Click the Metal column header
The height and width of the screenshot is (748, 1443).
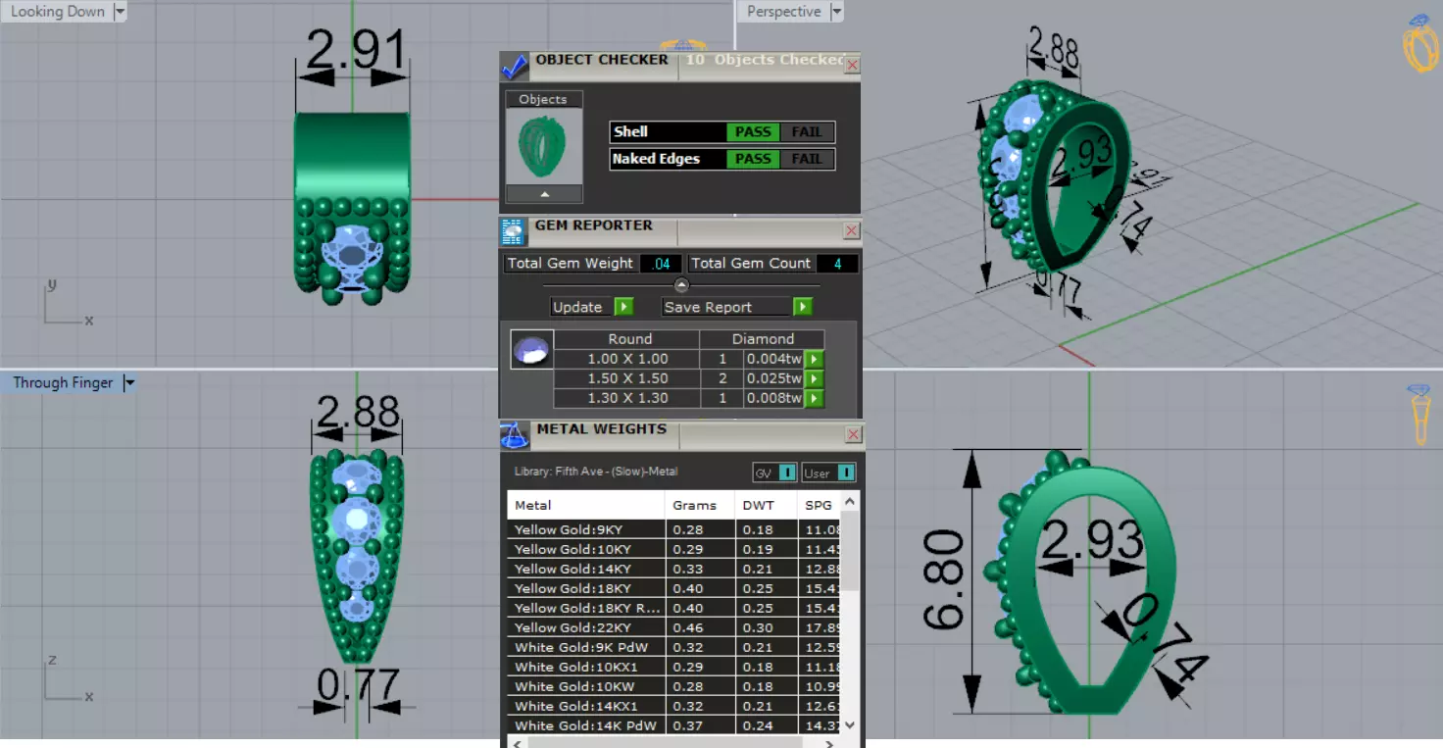pyautogui.click(x=585, y=505)
